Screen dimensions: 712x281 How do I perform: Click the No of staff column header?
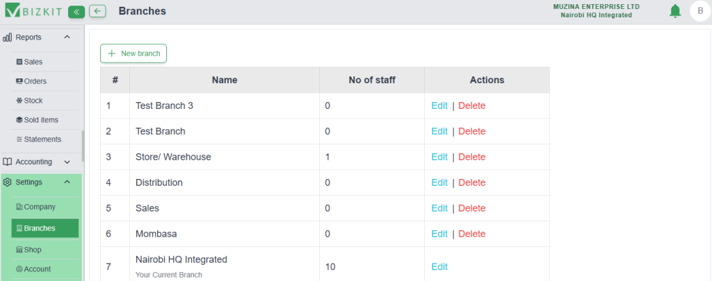[x=372, y=80]
